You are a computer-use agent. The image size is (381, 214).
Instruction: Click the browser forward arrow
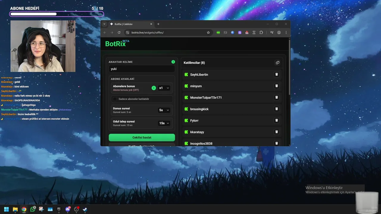coord(112,32)
